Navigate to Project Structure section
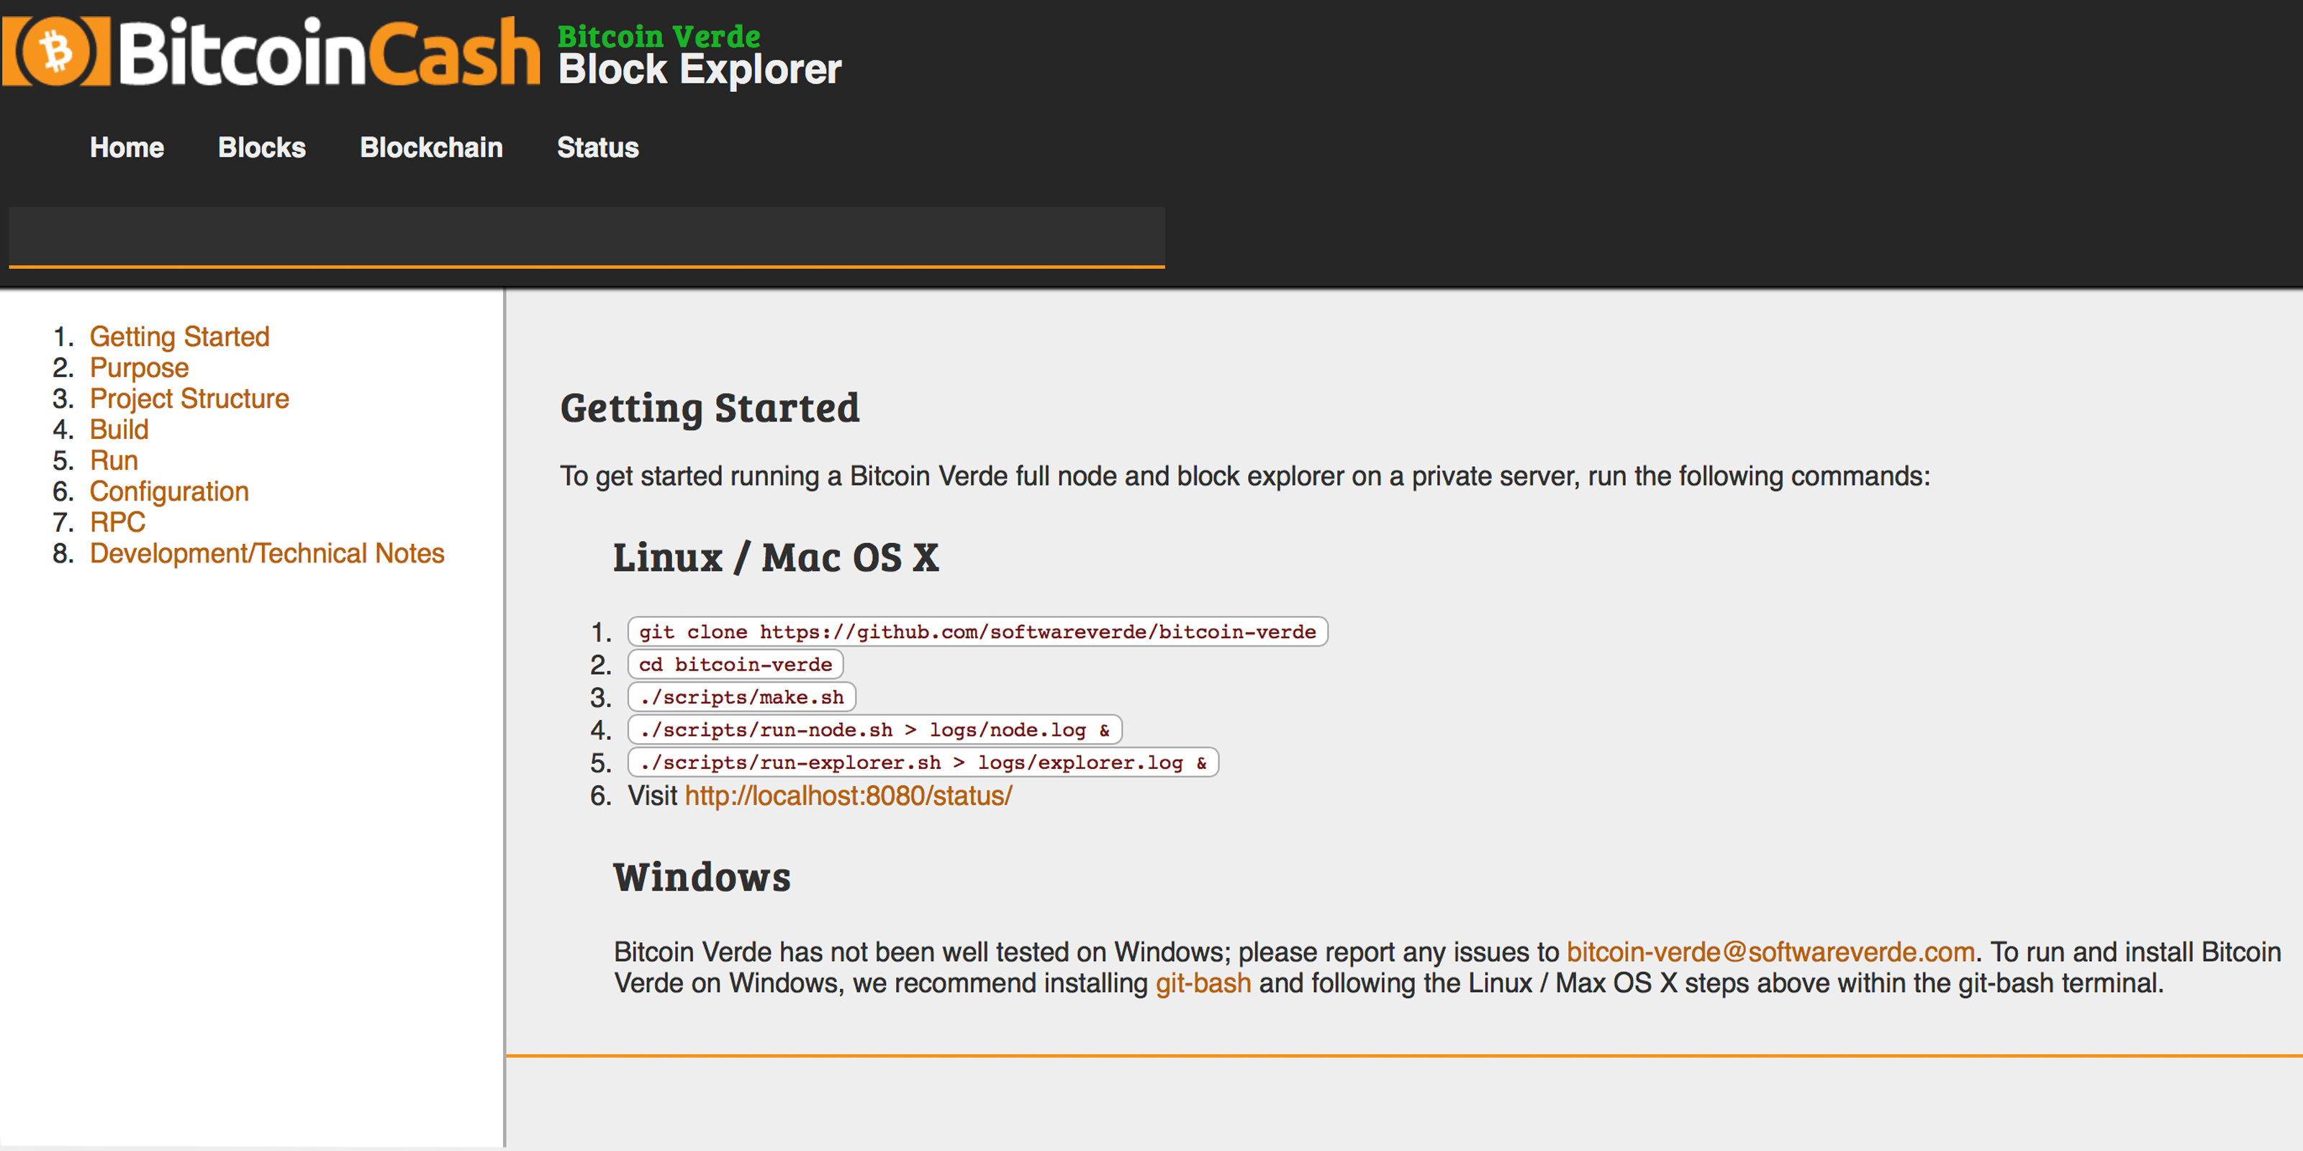2303x1151 pixels. 189,399
